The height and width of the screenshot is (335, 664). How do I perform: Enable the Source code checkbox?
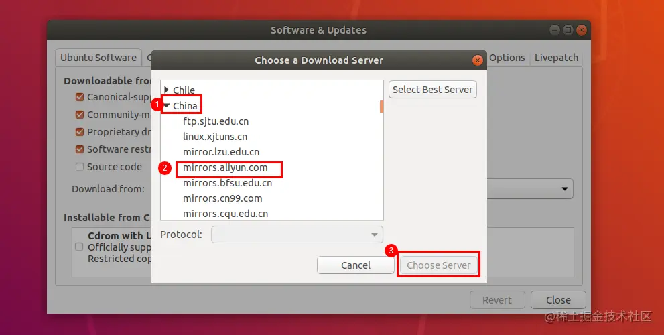(80, 166)
